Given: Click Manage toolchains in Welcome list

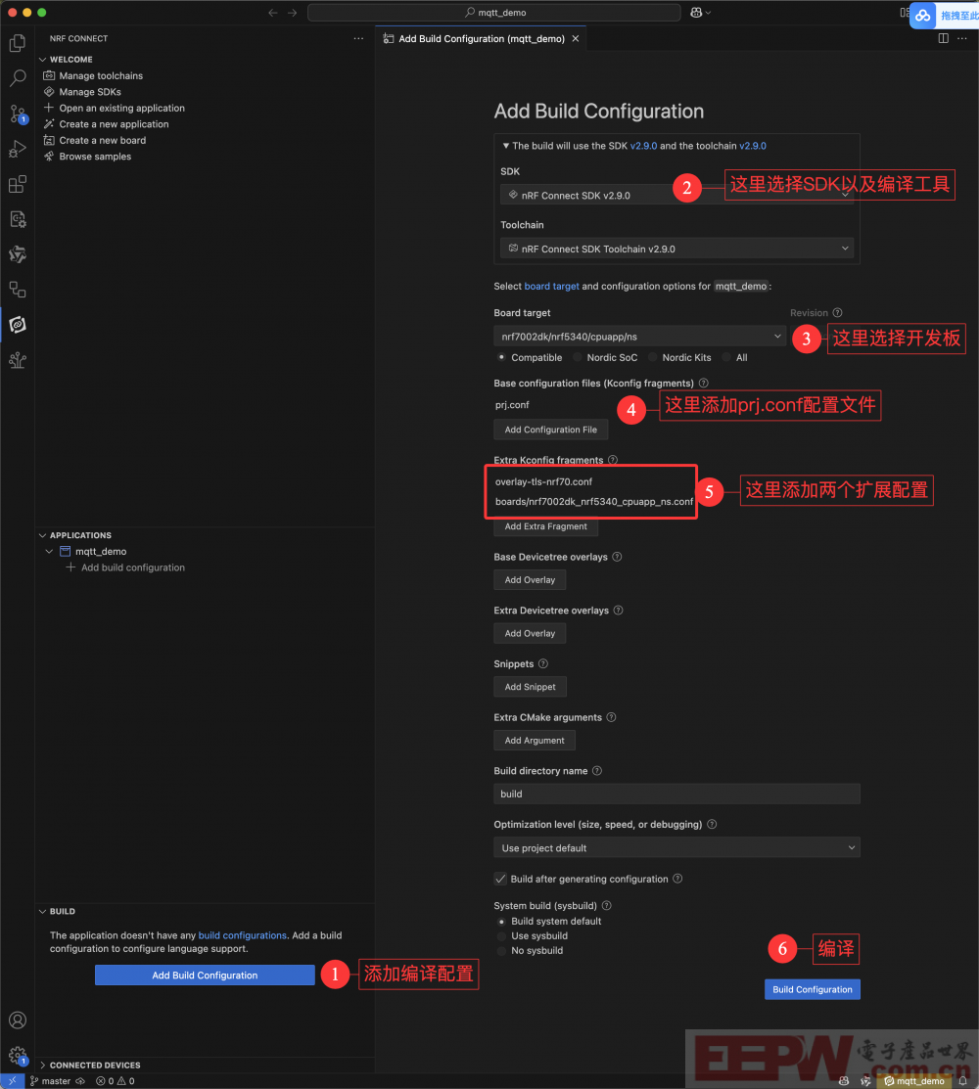Looking at the screenshot, I should point(101,75).
